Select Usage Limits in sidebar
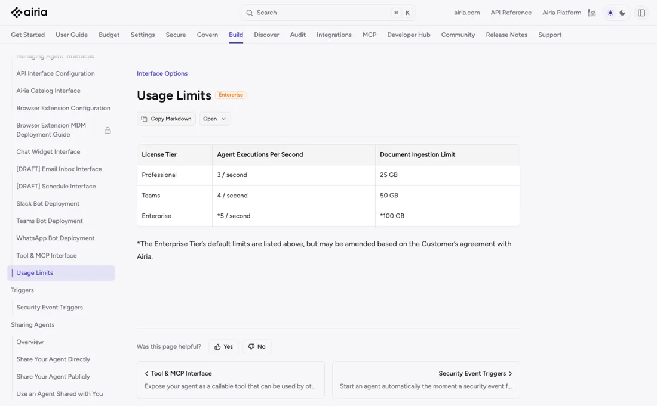657x406 pixels. click(61, 272)
